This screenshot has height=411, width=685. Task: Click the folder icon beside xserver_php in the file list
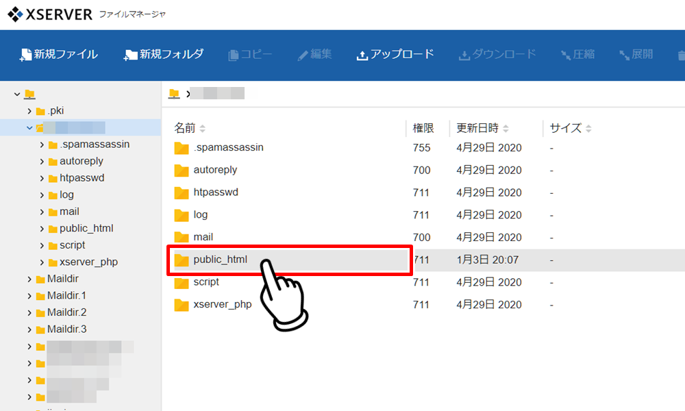click(182, 305)
